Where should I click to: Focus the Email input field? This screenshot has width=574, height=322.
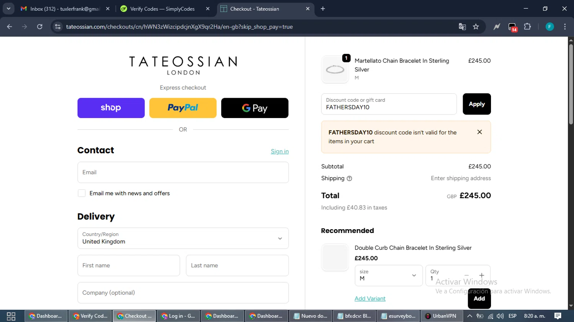(x=183, y=172)
